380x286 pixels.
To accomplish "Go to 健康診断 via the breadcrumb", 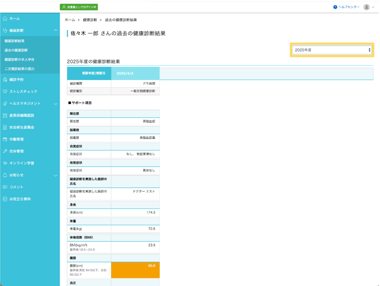I will [x=90, y=20].
